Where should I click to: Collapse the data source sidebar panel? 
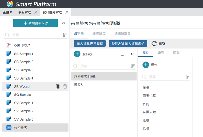pos(64,23)
